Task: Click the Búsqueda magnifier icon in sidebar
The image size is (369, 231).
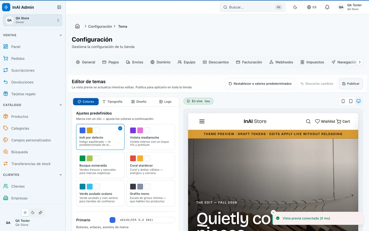Action: tap(5, 152)
